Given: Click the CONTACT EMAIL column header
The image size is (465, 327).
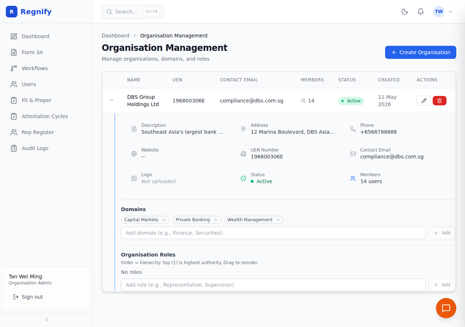Looking at the screenshot, I should tap(239, 80).
